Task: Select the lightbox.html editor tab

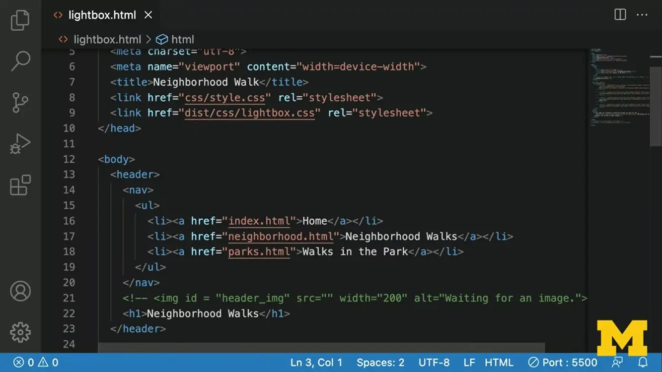Action: point(103,15)
